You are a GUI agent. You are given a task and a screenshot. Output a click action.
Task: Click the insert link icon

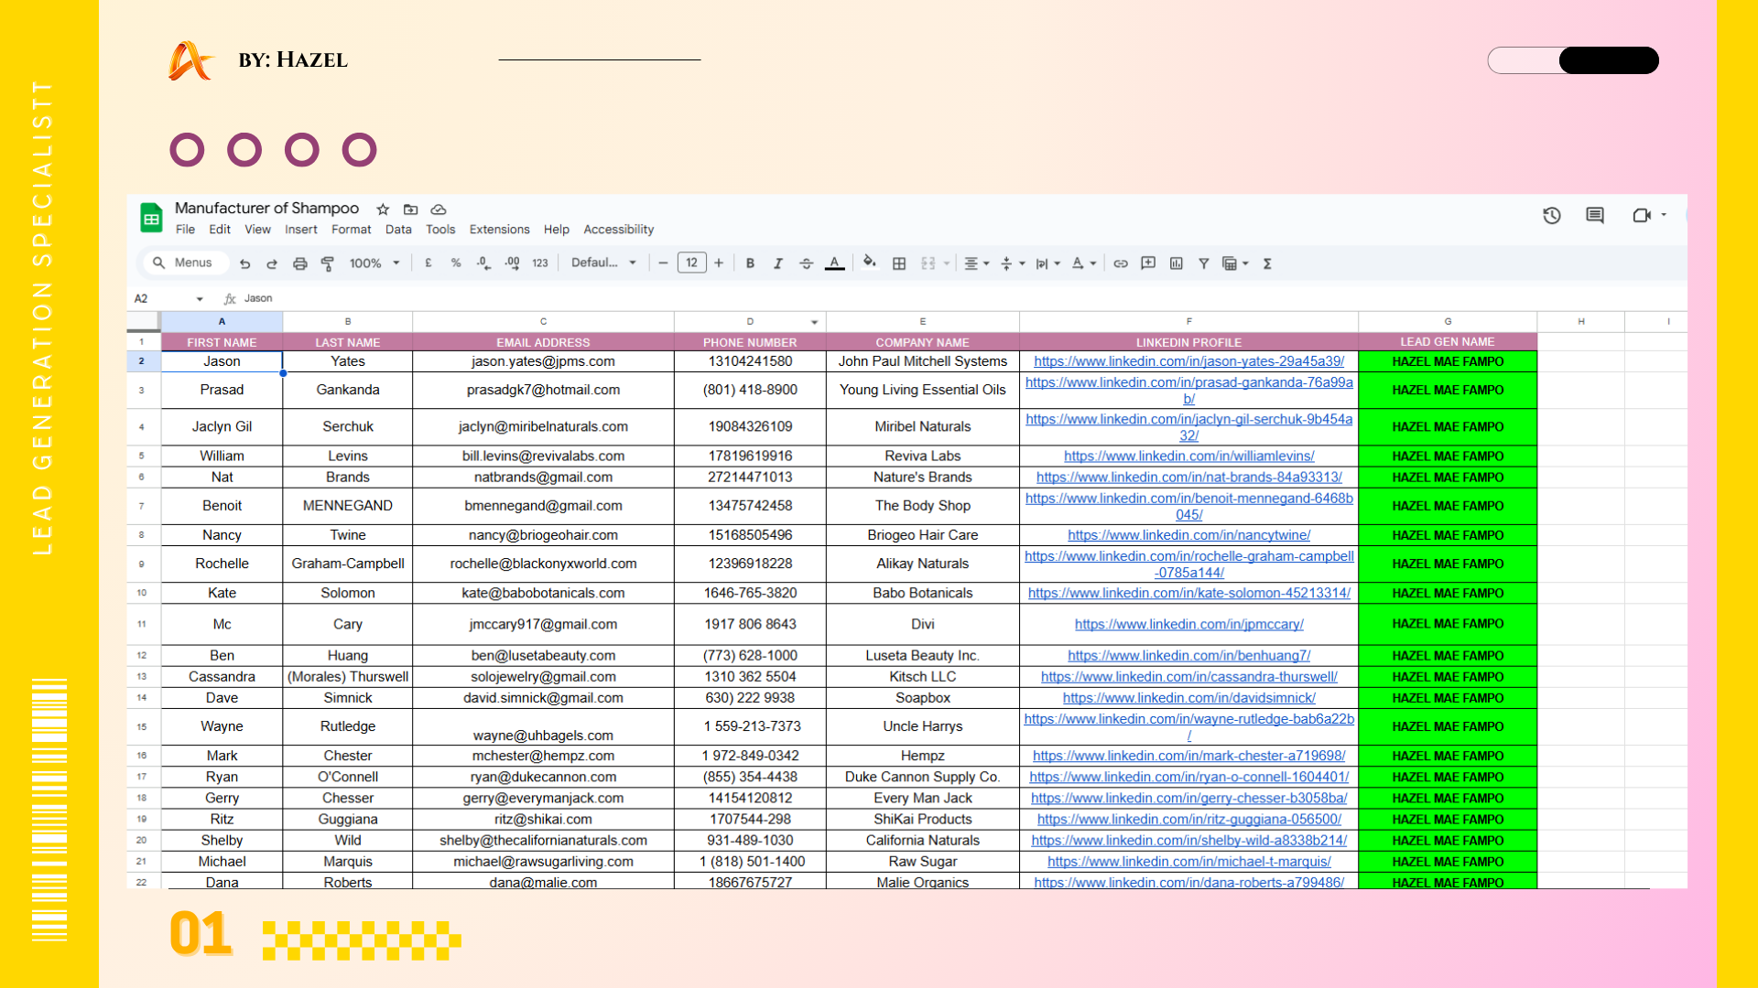1120,263
